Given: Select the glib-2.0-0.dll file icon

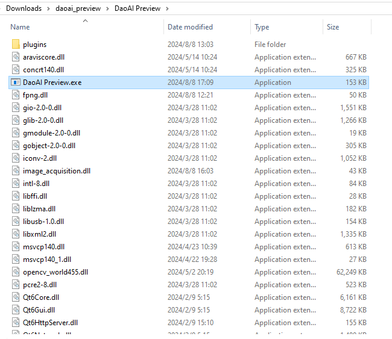Looking at the screenshot, I should tap(16, 120).
